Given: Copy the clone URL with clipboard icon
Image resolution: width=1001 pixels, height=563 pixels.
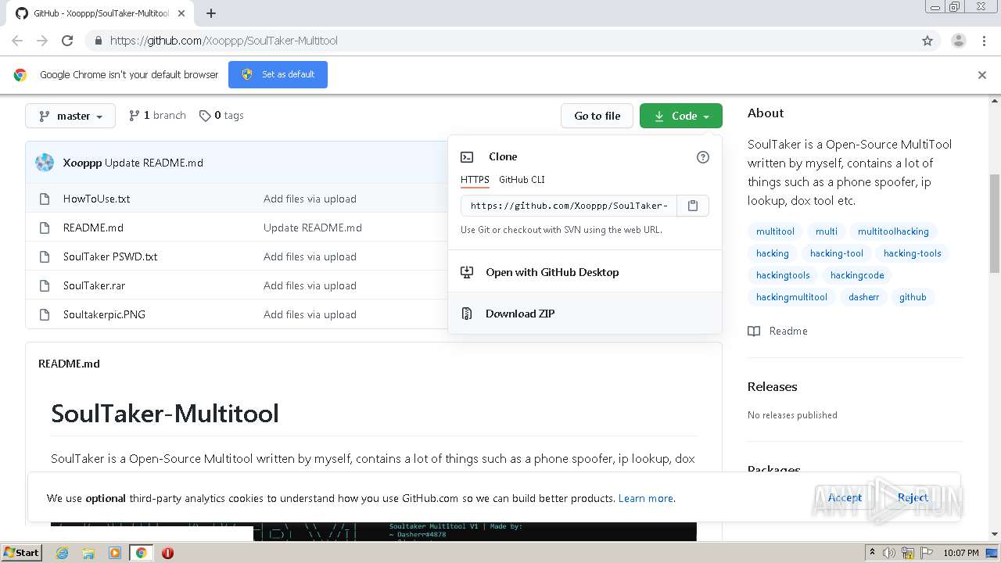Looking at the screenshot, I should click(x=693, y=206).
